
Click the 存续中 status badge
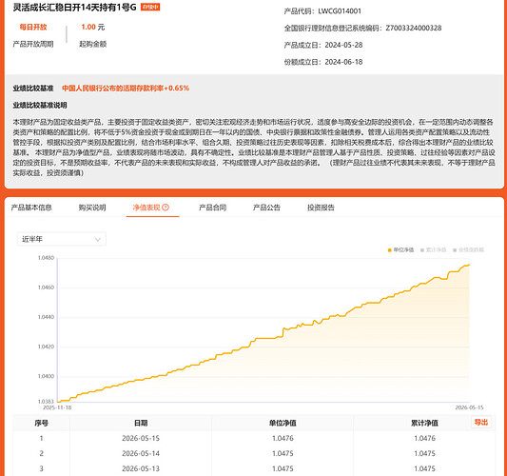pos(150,7)
